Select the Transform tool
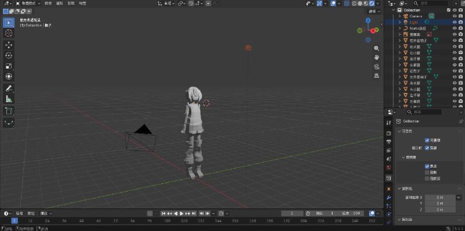 coord(9,77)
